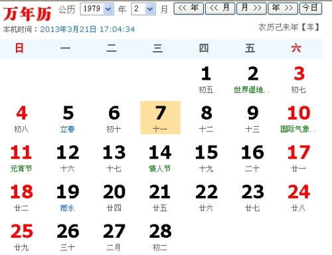
Task: Click the local time 2013年3月21日 text
Action: point(88,29)
